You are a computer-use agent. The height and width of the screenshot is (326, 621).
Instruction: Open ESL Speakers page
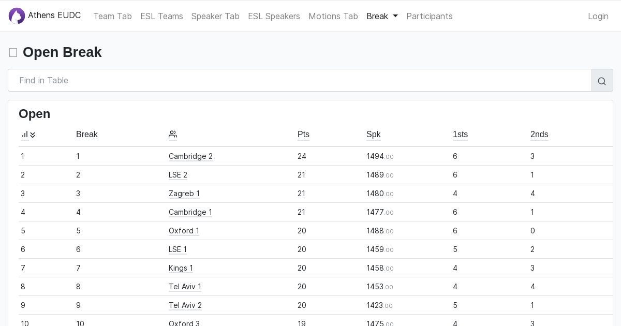(x=274, y=16)
